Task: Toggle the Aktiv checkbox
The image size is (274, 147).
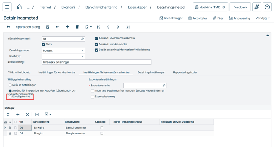Action: tap(43, 44)
